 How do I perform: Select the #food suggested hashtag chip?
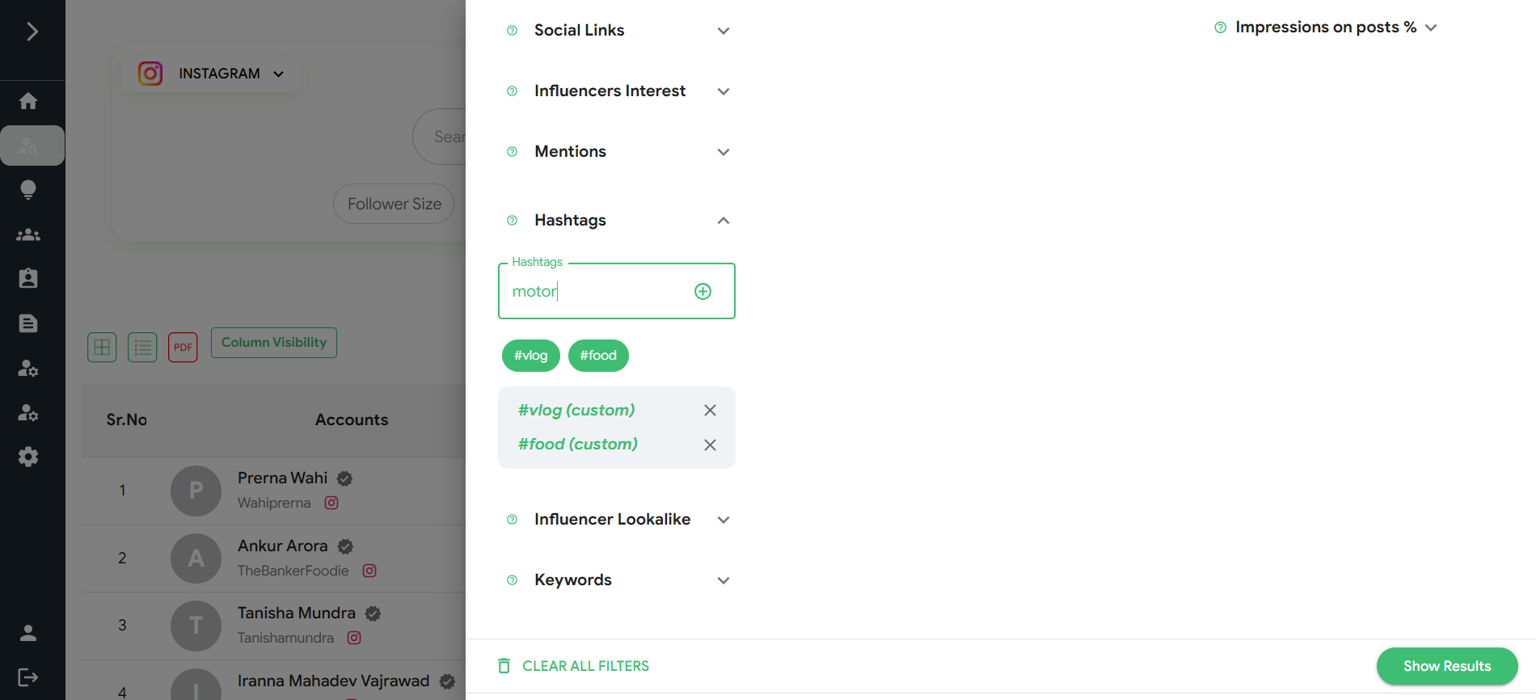598,356
